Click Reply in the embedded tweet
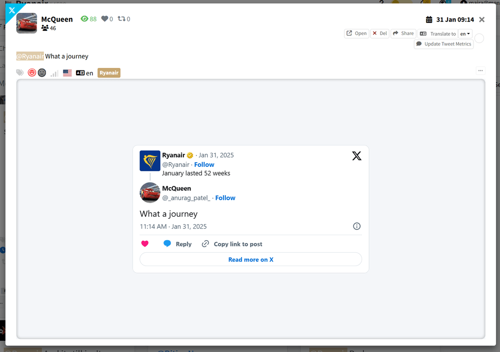 coord(177,244)
